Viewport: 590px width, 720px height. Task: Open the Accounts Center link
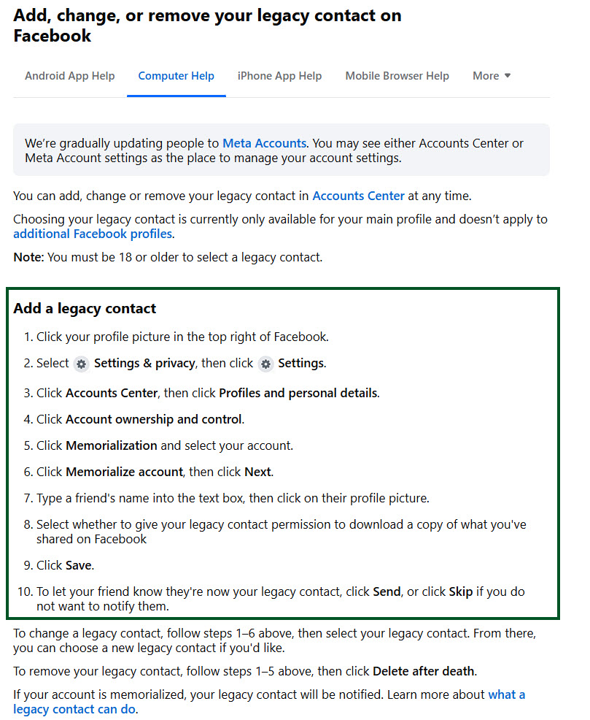[x=359, y=196]
